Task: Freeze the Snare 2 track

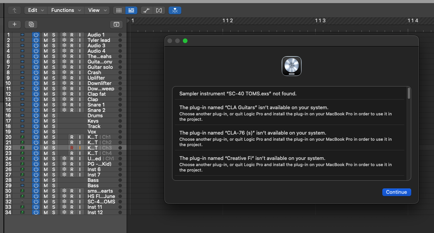Action: (x=64, y=110)
